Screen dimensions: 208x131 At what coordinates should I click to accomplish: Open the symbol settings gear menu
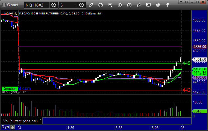pyautogui.click(x=54, y=5)
